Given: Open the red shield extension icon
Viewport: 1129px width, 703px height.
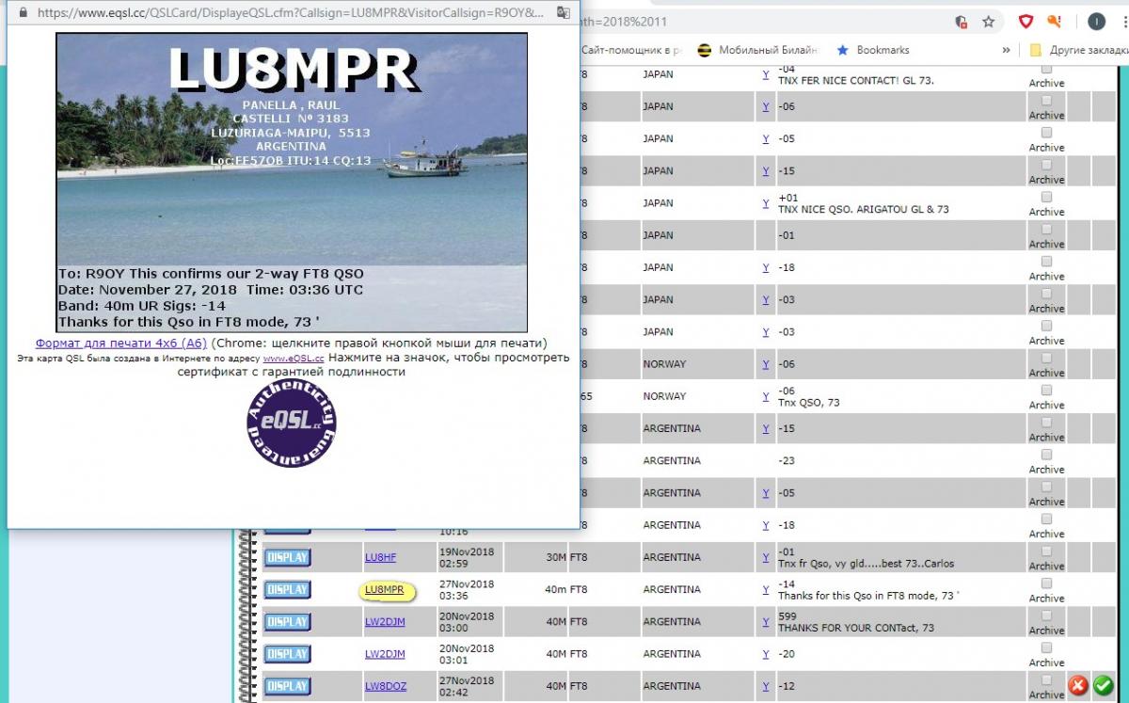Looking at the screenshot, I should tap(1026, 22).
